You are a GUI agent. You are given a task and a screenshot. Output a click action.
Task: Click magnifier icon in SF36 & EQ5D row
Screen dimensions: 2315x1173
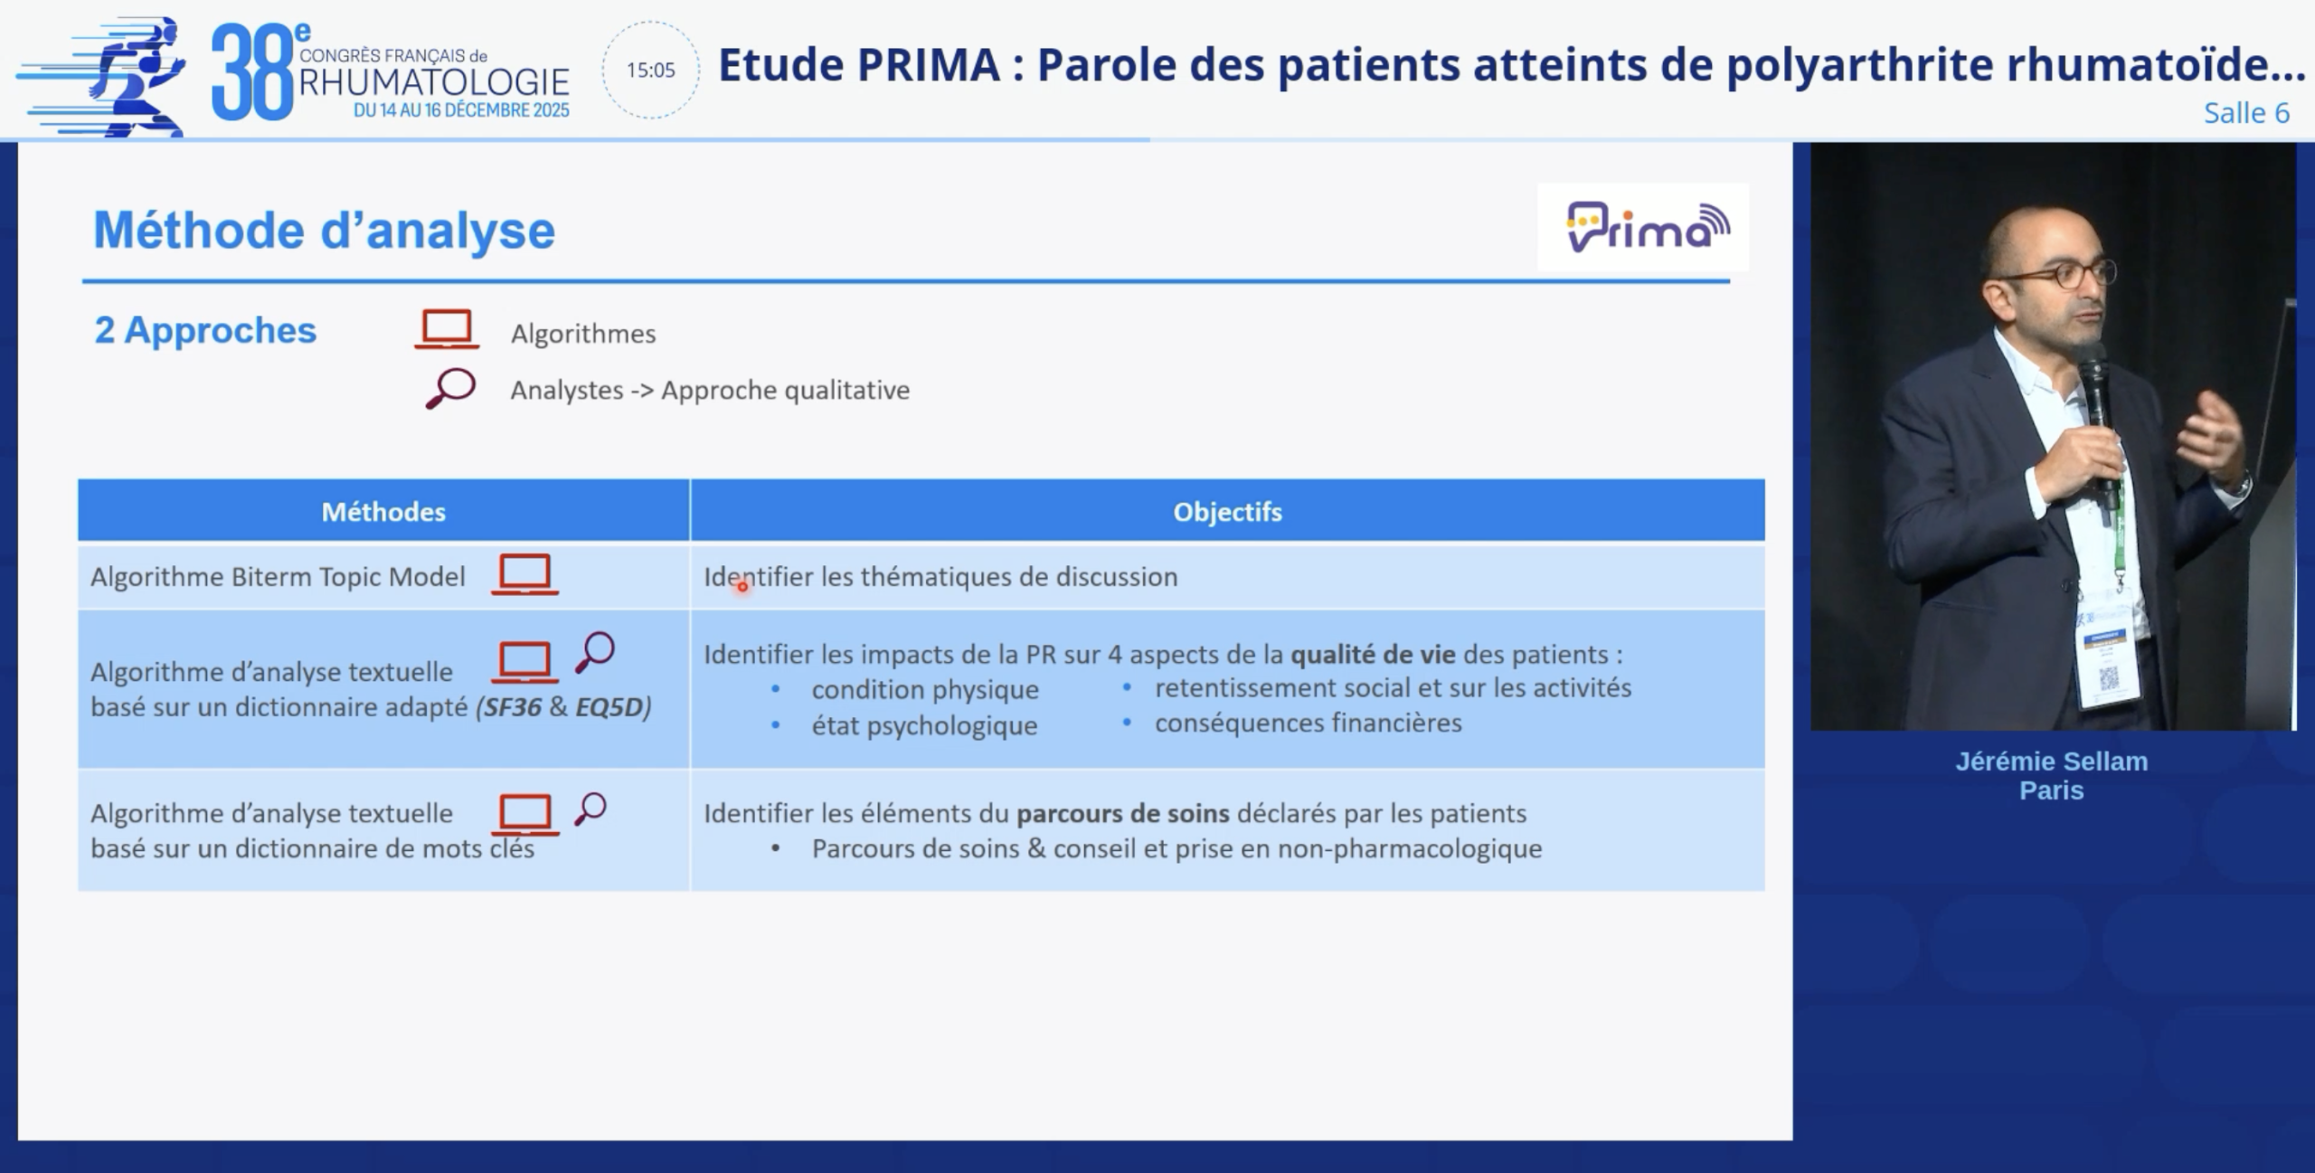pyautogui.click(x=594, y=652)
